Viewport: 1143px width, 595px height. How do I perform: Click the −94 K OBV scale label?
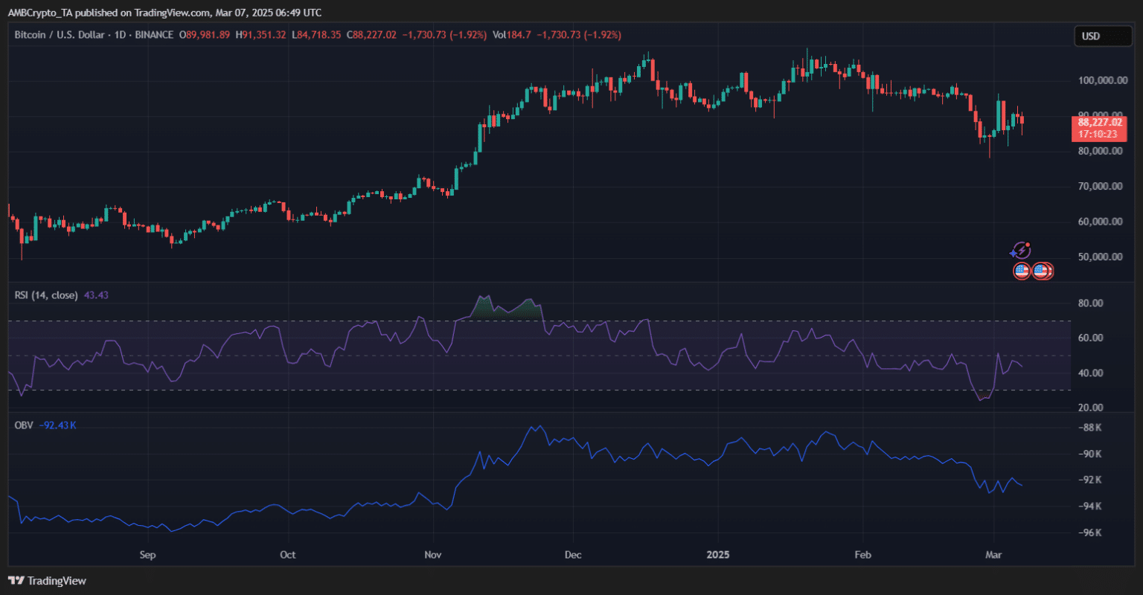pos(1089,506)
